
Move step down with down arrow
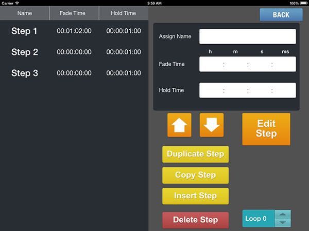click(212, 125)
